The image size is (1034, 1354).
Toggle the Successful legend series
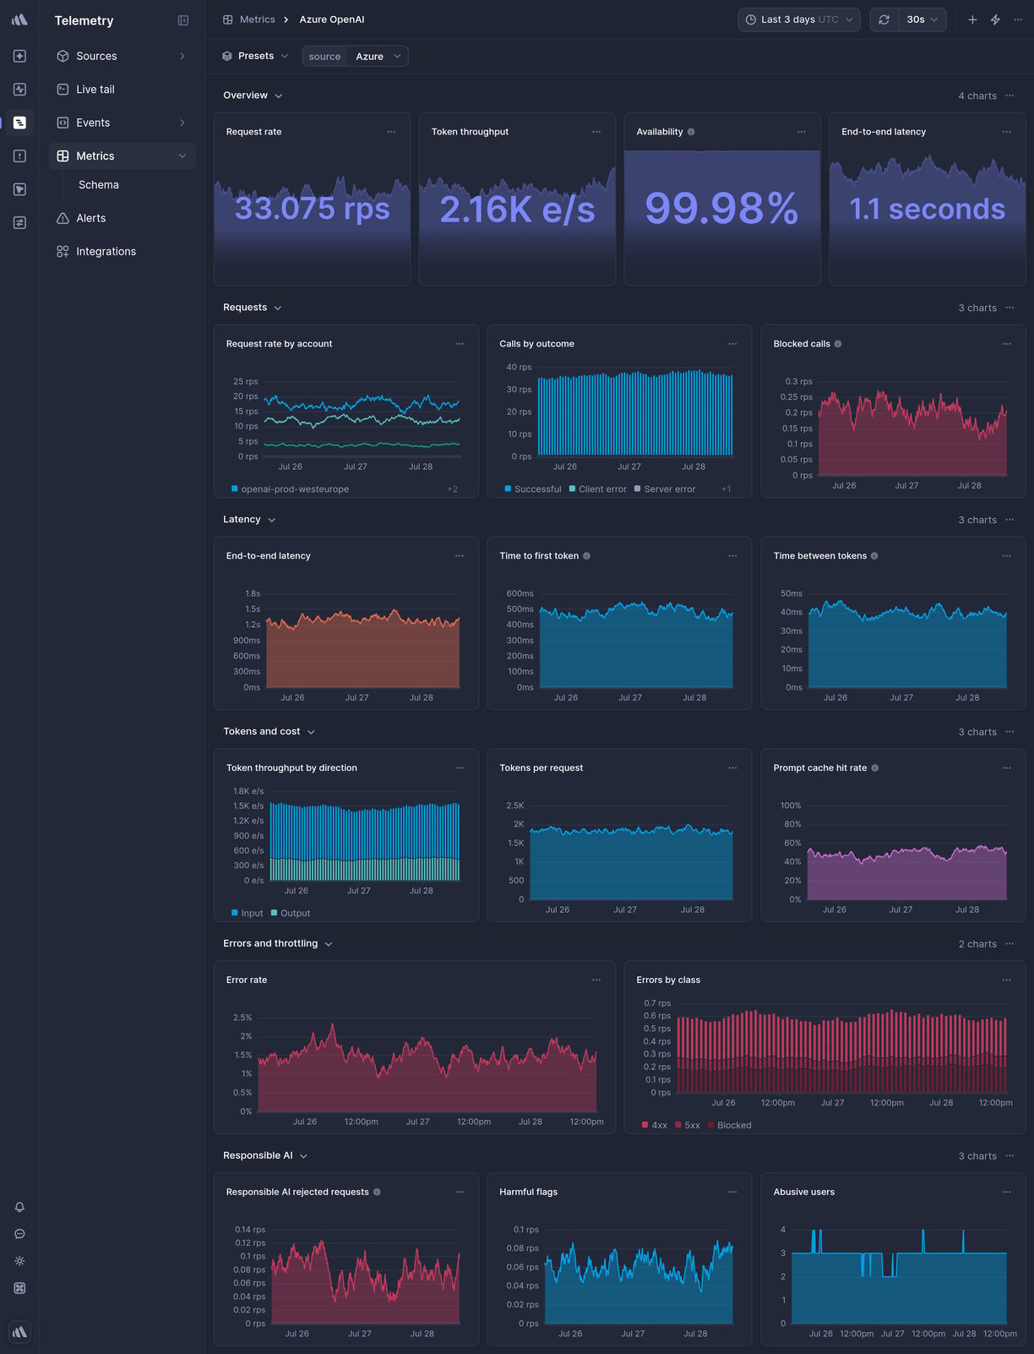pos(533,489)
